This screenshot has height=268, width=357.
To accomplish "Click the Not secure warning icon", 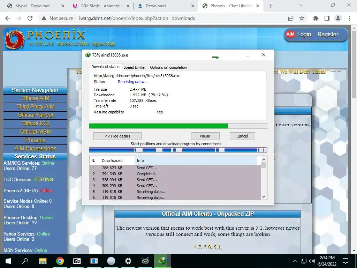I will point(44,18).
